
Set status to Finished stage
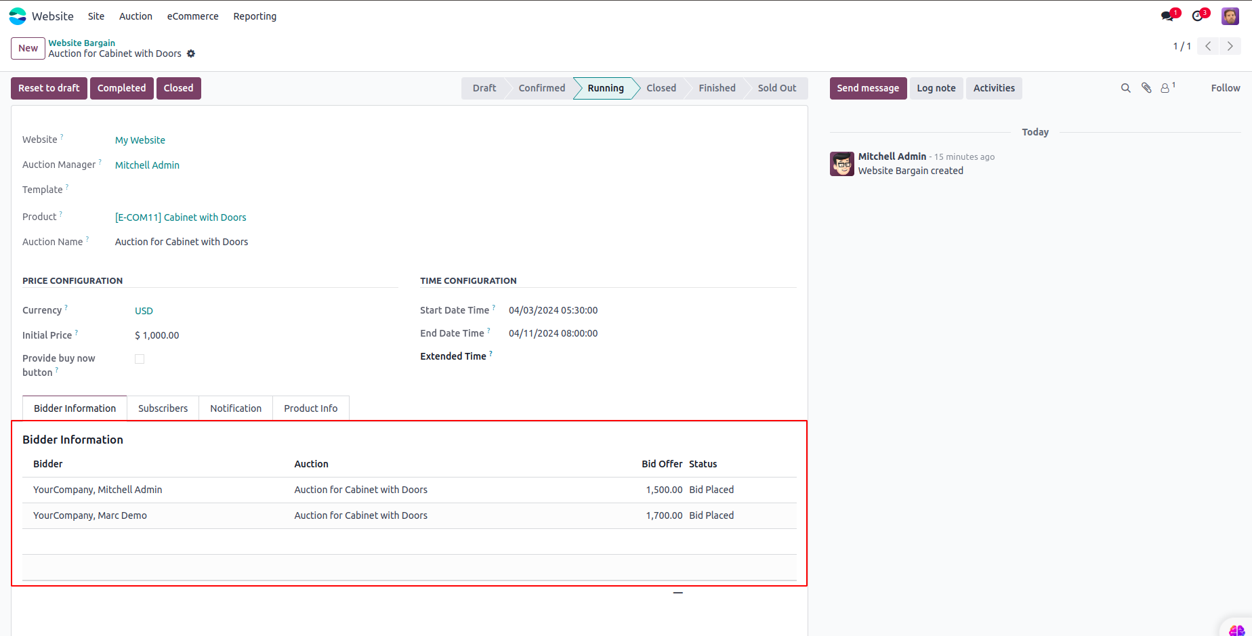717,88
